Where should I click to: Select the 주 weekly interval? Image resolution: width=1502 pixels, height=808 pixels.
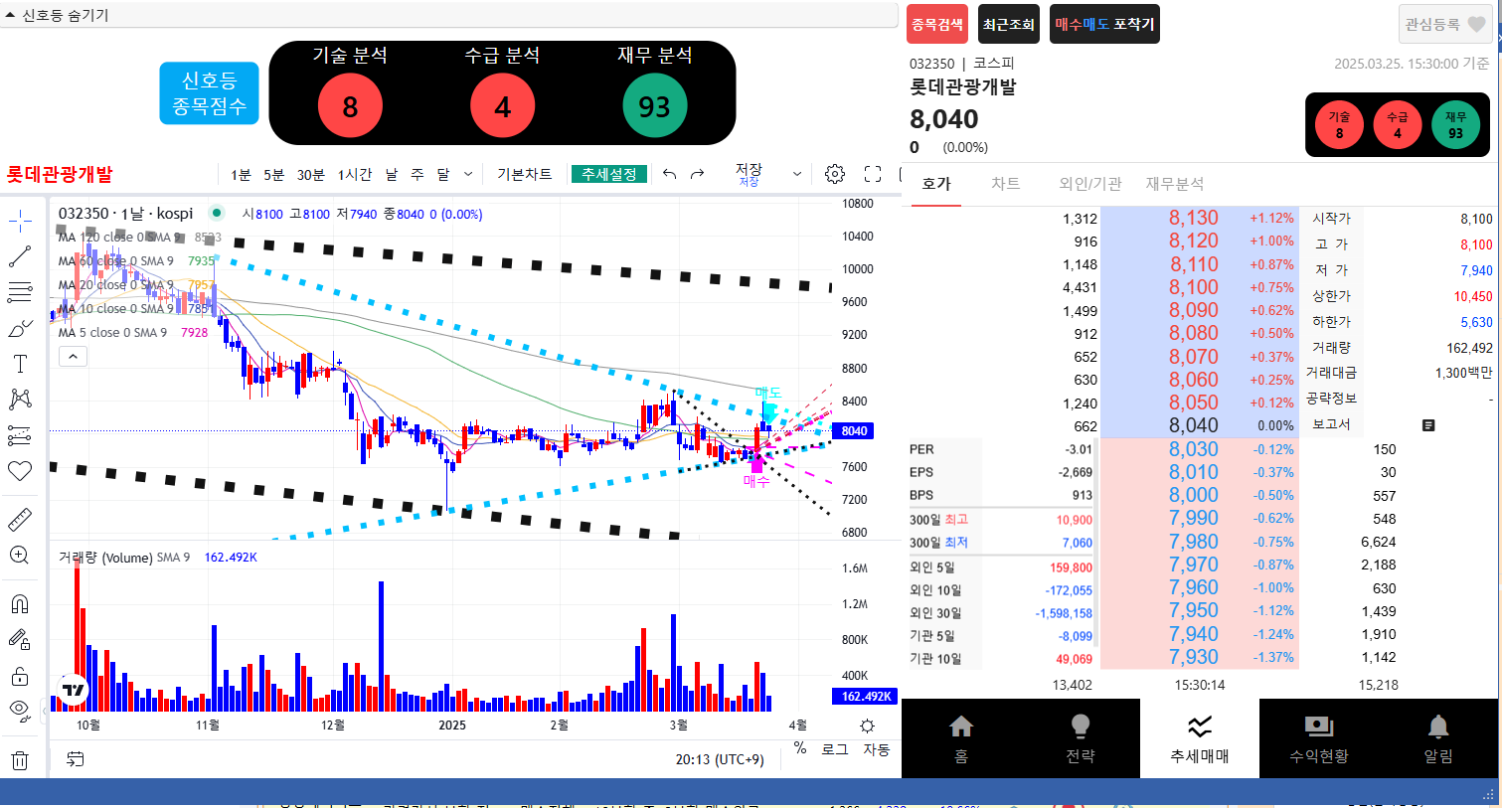click(417, 174)
